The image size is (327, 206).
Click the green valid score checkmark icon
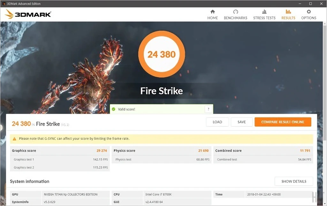114,109
